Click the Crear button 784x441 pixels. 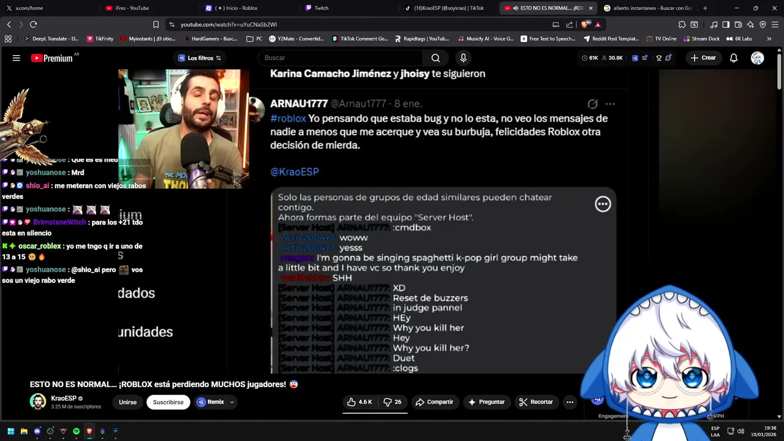click(x=703, y=58)
